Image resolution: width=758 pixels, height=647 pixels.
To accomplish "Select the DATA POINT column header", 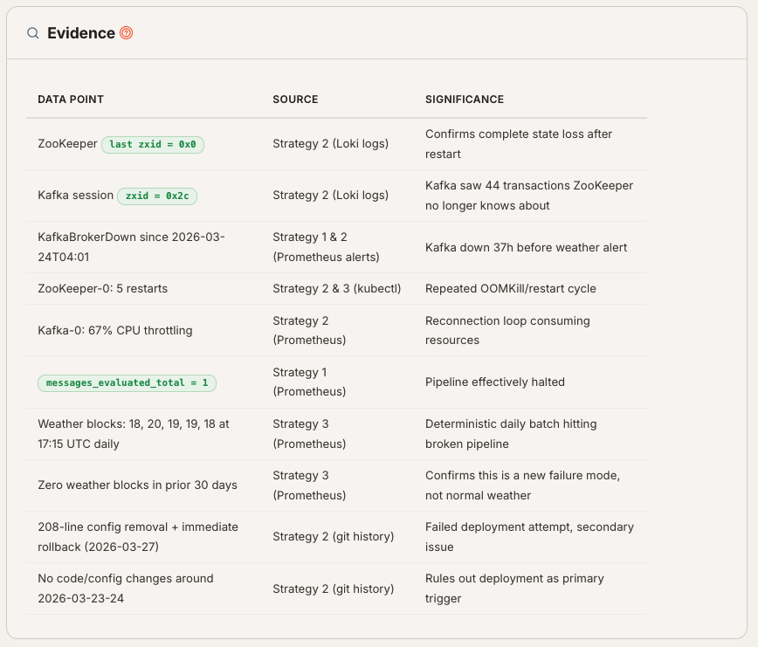I will click(71, 100).
